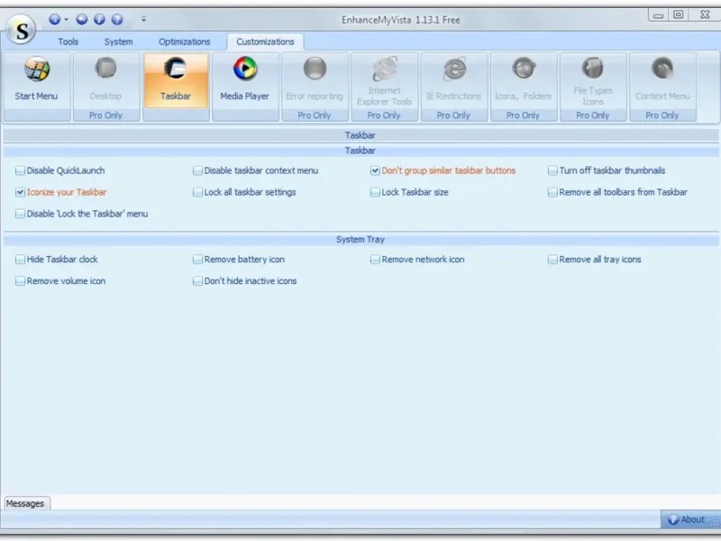Select the File Types Icons button
This screenshot has width=721, height=541.
593,87
